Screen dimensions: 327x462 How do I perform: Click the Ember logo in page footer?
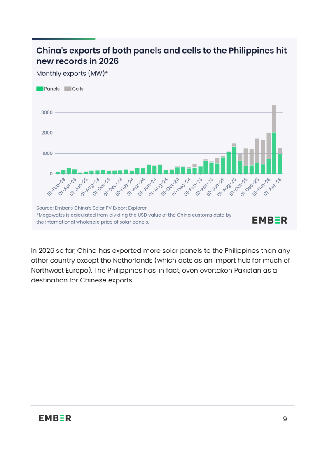(x=55, y=418)
